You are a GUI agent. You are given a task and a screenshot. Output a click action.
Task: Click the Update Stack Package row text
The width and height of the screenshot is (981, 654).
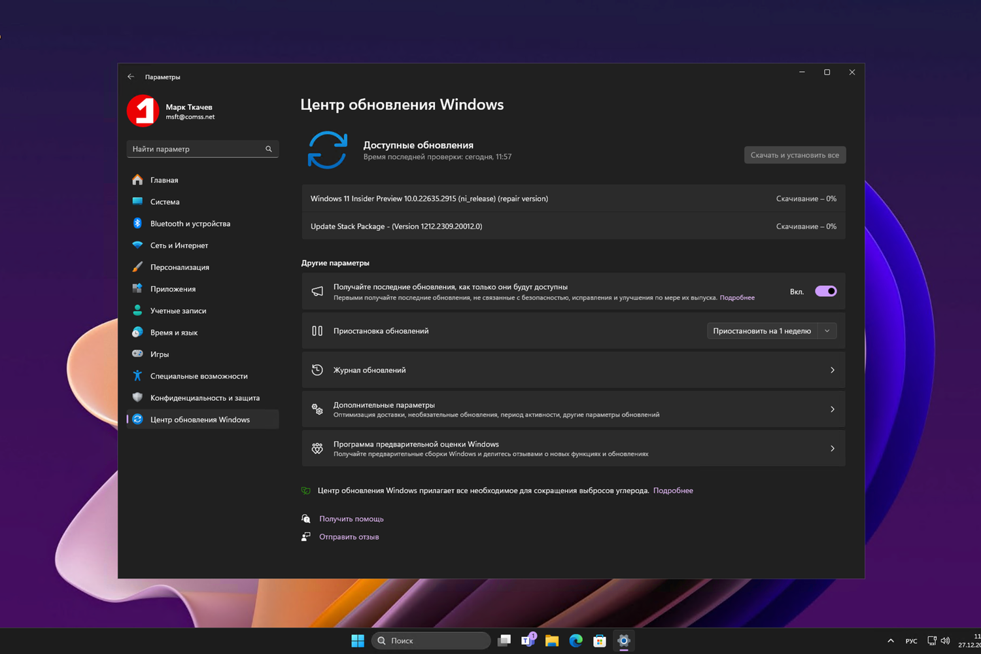tap(396, 226)
